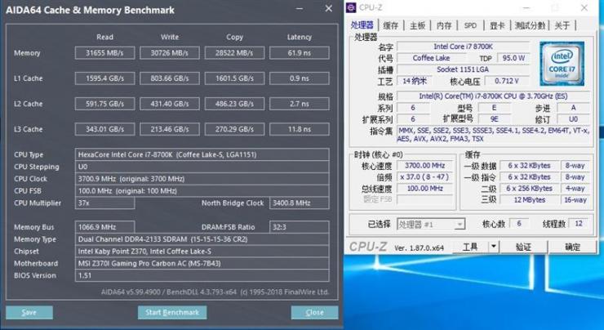Image resolution: width=604 pixels, height=330 pixels.
Task: Expand the 工具 button dropdown arrow
Action: [x=494, y=247]
